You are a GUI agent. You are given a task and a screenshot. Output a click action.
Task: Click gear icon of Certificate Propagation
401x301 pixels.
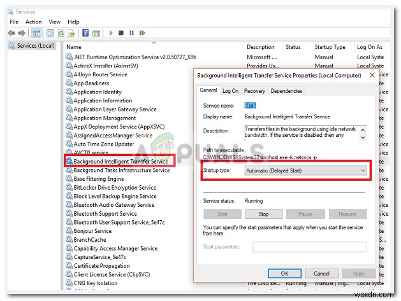pos(69,266)
